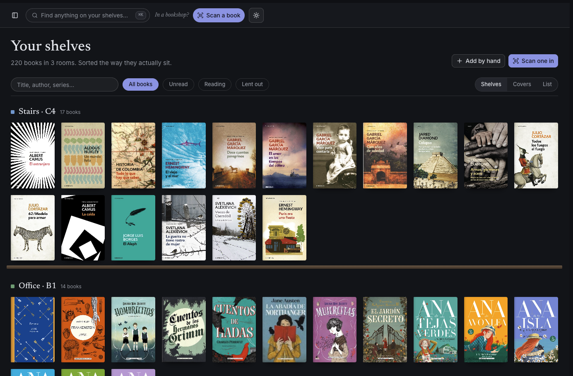Screen dimensions: 573x376
Task: Switch to Covers view
Action: click(x=522, y=84)
